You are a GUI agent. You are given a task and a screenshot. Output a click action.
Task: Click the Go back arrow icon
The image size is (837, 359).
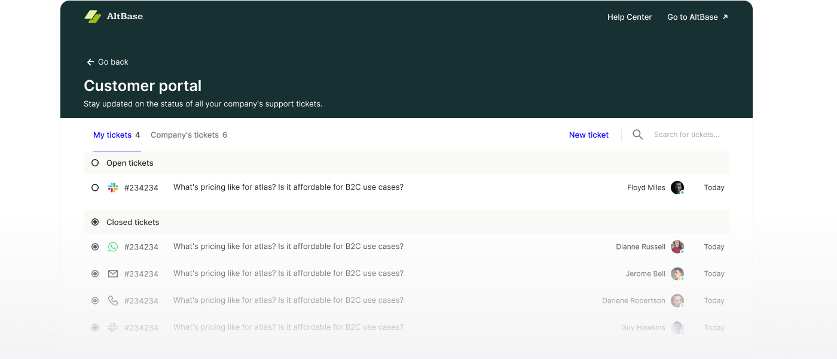pyautogui.click(x=90, y=62)
